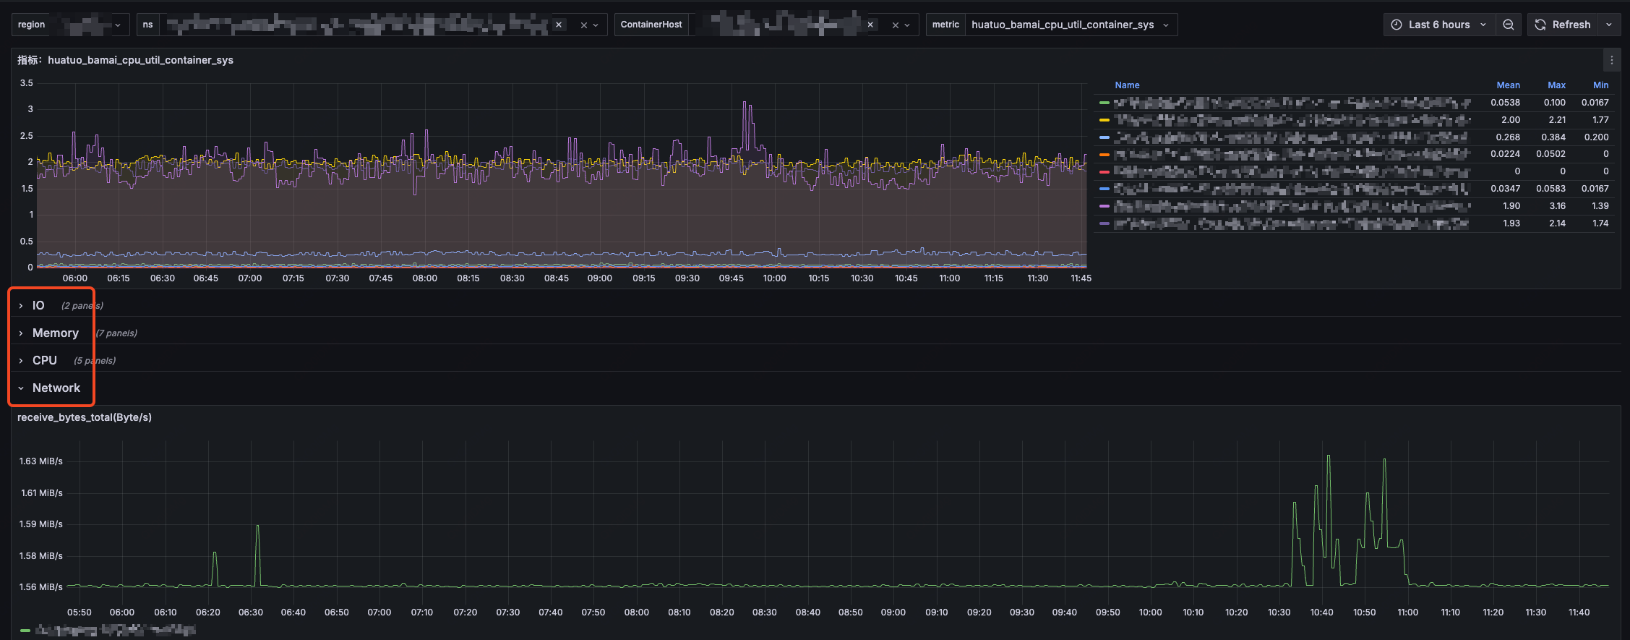
Task: Click the zoom out time range icon
Action: (x=1508, y=25)
